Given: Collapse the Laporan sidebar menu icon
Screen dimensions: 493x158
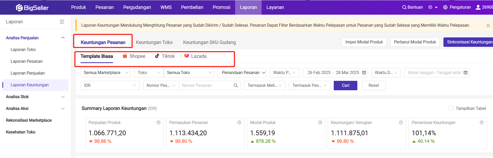Looking at the screenshot, I should 62,22.
